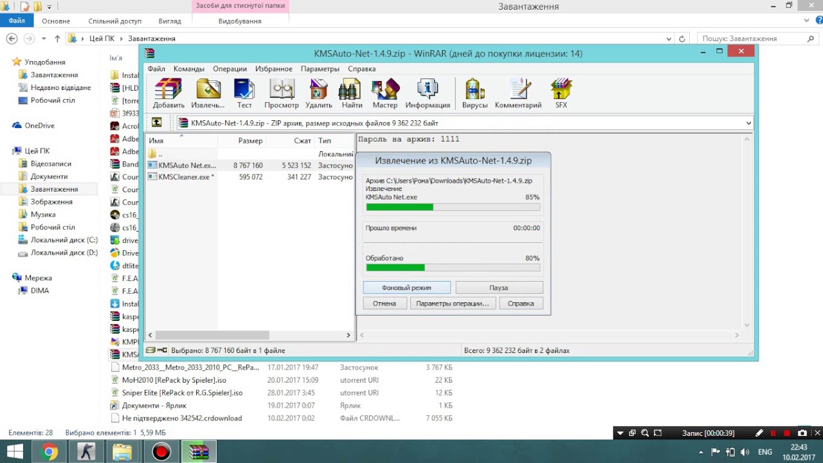Sort by Имя column header
This screenshot has width=823, height=463.
181,140
